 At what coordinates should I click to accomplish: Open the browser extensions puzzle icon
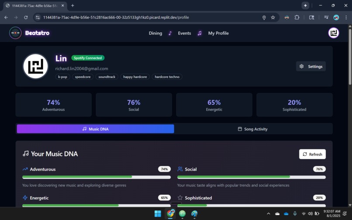coord(297,17)
